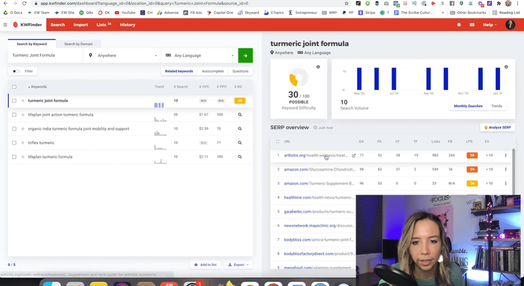Screen dimensions: 524x286
Task: Go back with browser back arrow
Action: [5, 3]
